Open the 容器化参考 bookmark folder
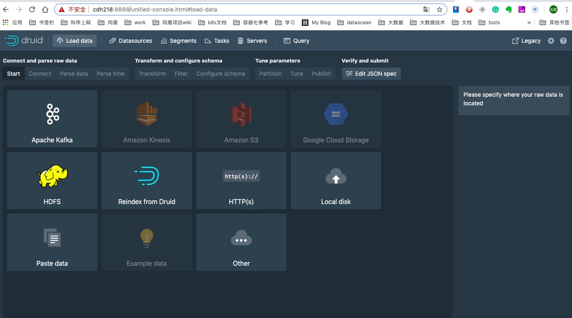This screenshot has height=318, width=572. [250, 23]
